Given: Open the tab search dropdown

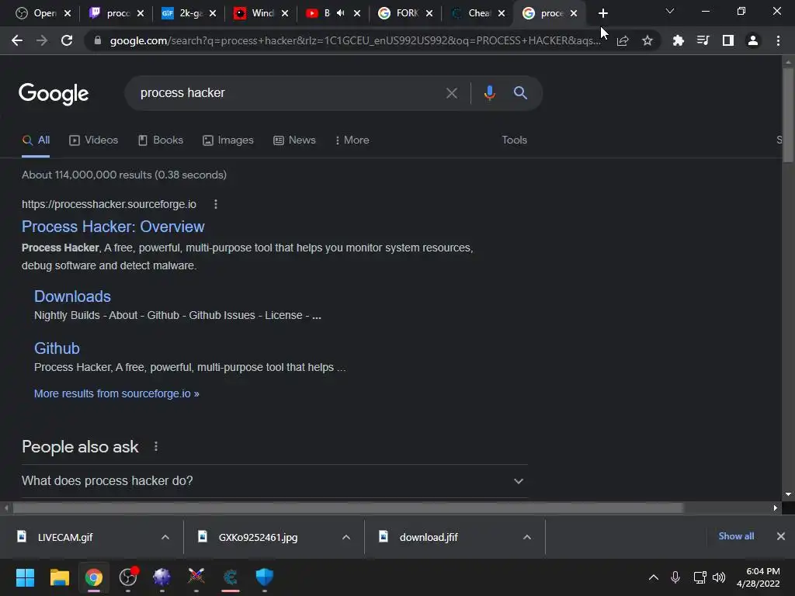Looking at the screenshot, I should [670, 11].
